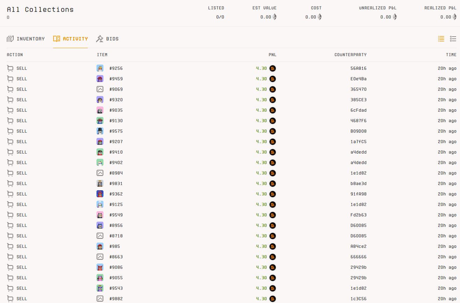Click the PNL column header

pos(272,55)
